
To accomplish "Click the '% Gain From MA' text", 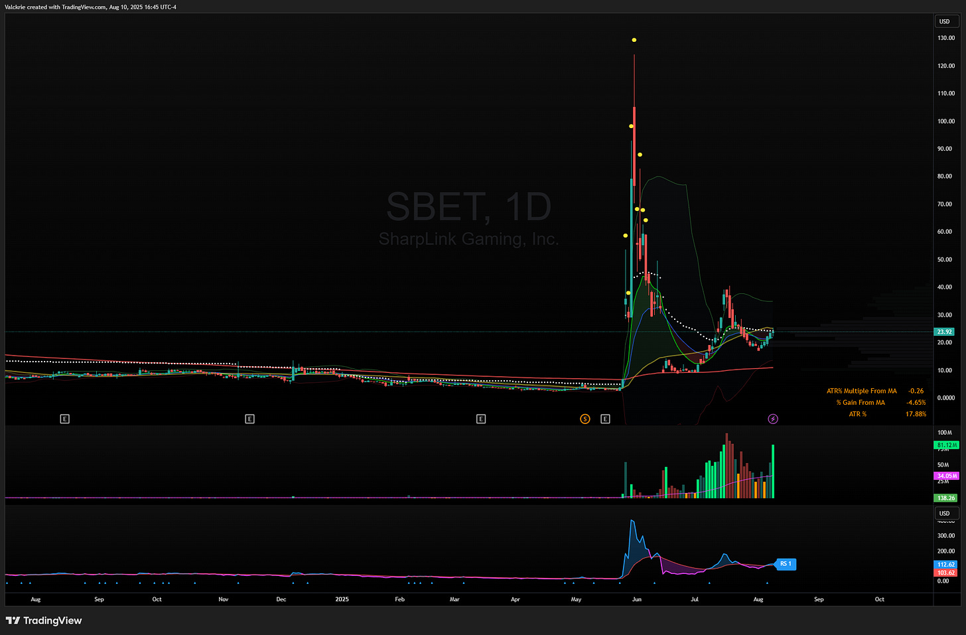I will click(x=861, y=402).
